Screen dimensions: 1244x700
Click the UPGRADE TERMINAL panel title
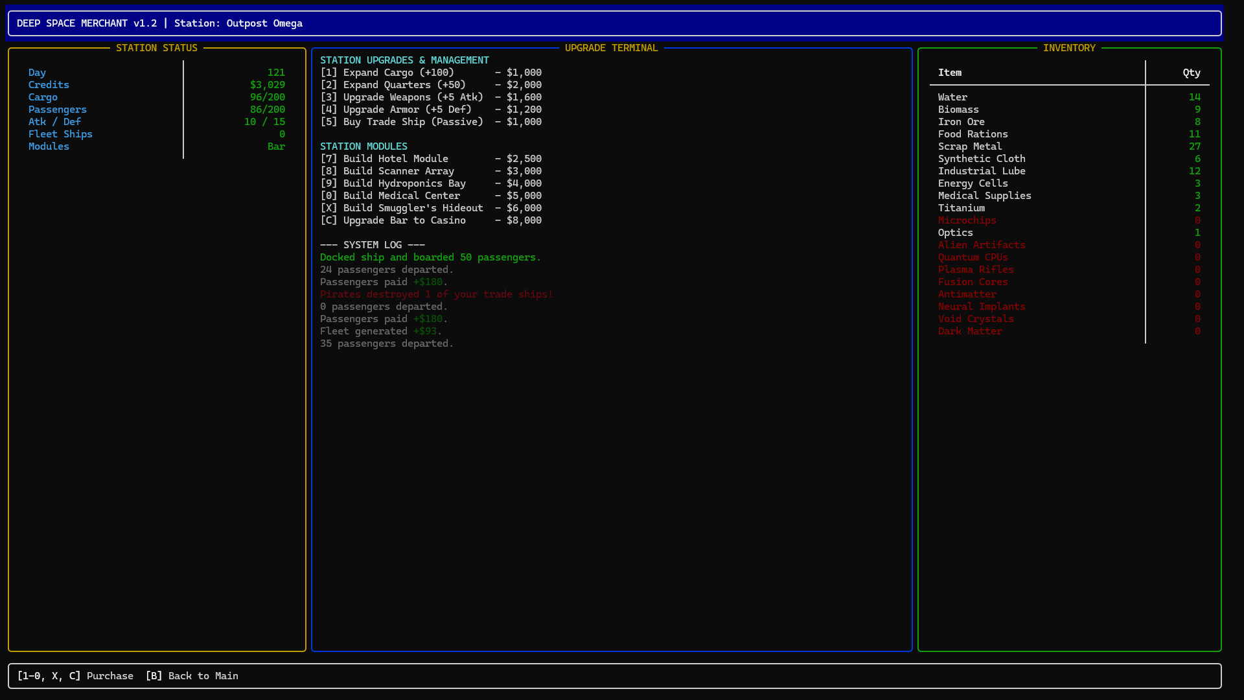click(x=611, y=47)
